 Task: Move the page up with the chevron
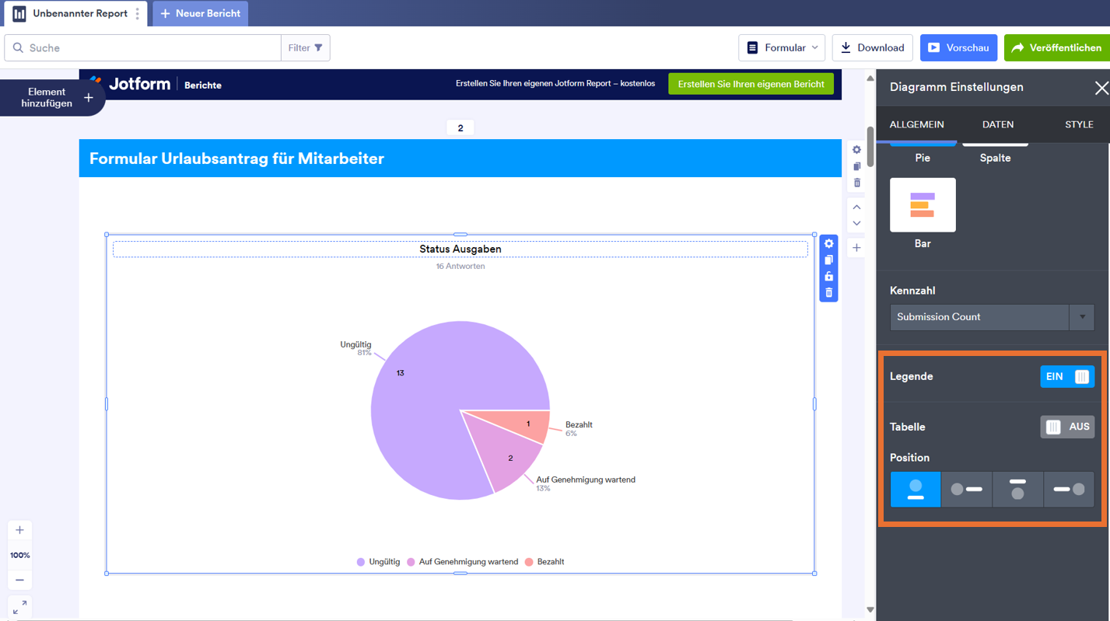point(856,207)
